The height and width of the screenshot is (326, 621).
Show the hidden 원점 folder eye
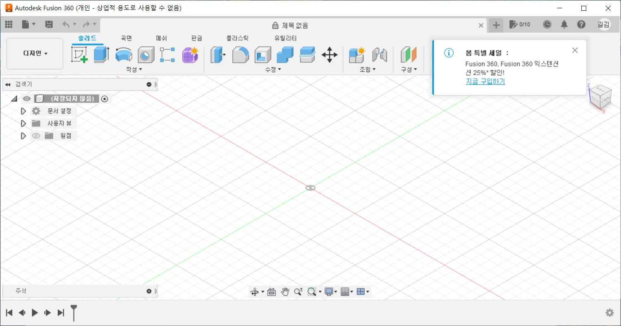pos(36,136)
